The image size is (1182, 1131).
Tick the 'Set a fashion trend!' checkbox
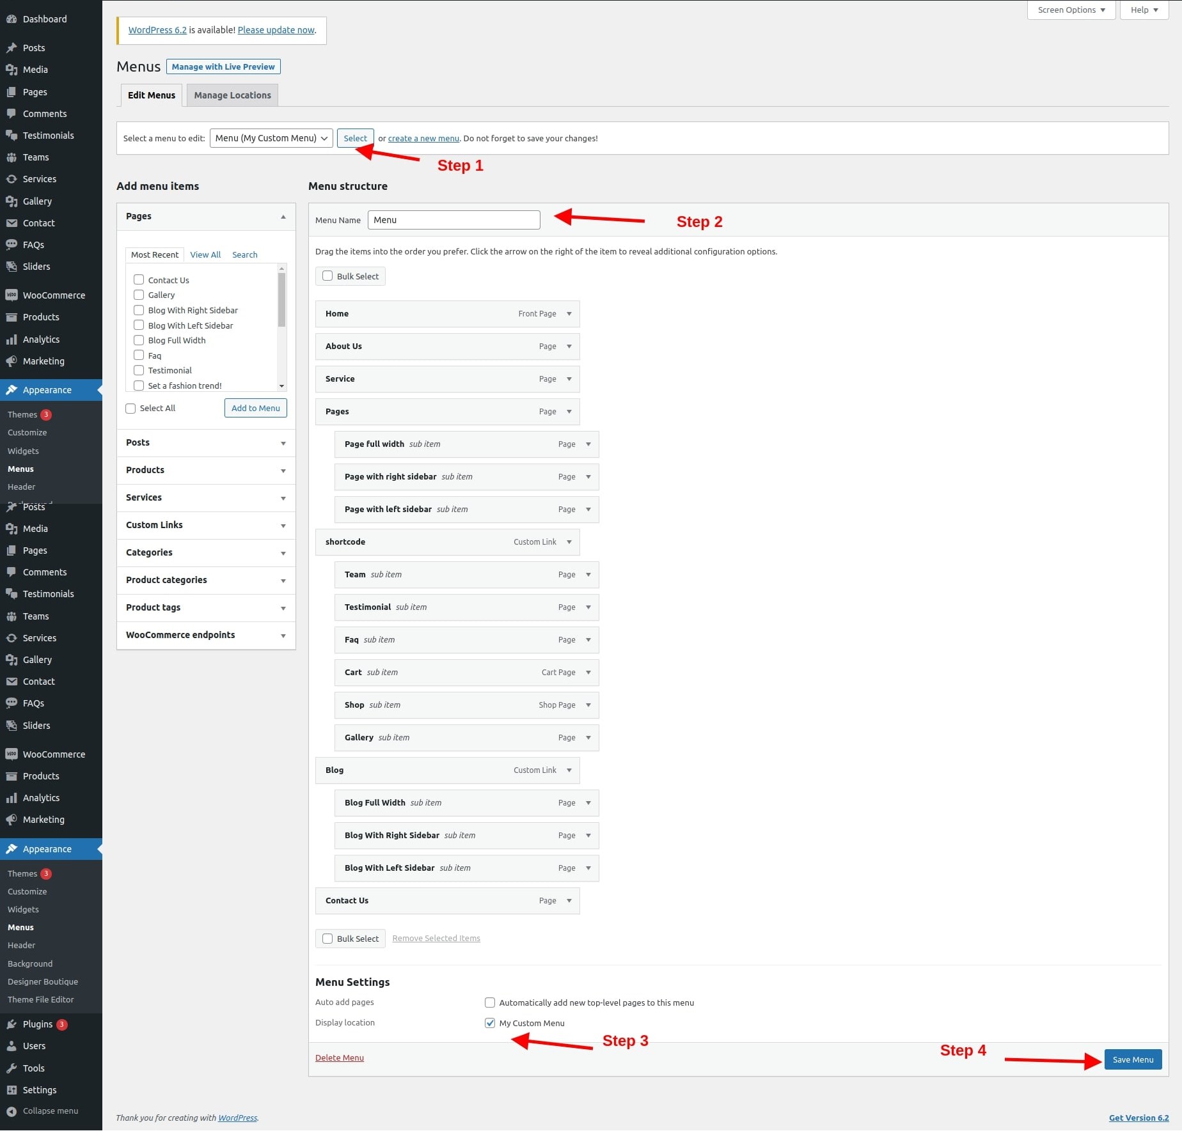139,386
